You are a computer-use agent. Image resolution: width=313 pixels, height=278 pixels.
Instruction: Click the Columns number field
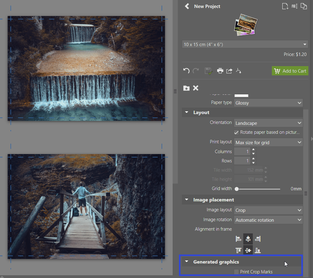pos(243,152)
